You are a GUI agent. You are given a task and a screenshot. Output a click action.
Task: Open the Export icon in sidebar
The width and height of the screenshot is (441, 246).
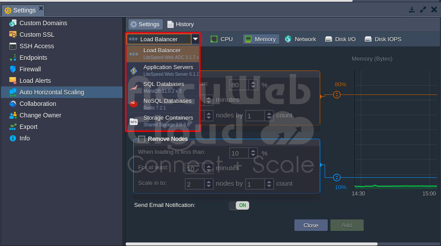(13, 127)
